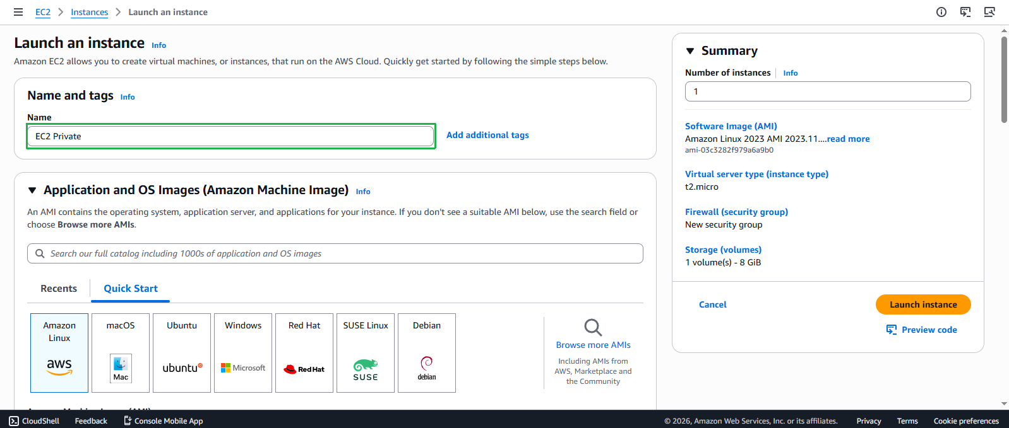Switch to the Recents tab

click(59, 289)
